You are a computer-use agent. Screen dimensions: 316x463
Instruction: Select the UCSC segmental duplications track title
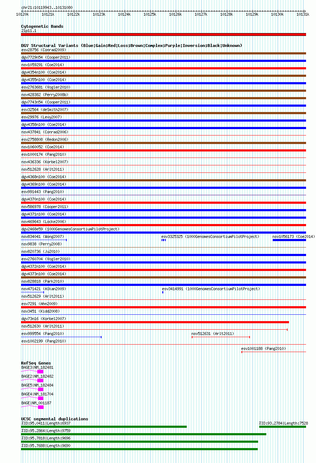click(x=55, y=419)
